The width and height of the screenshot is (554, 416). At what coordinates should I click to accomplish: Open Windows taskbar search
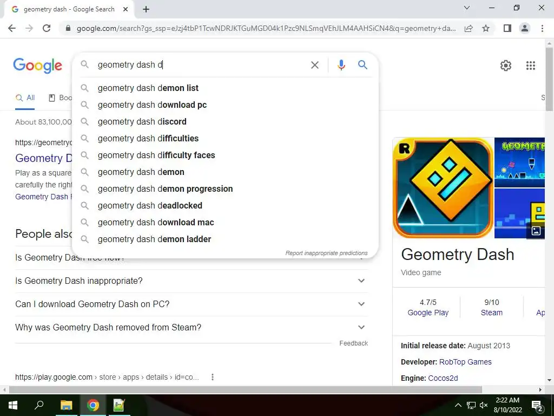pos(39,405)
